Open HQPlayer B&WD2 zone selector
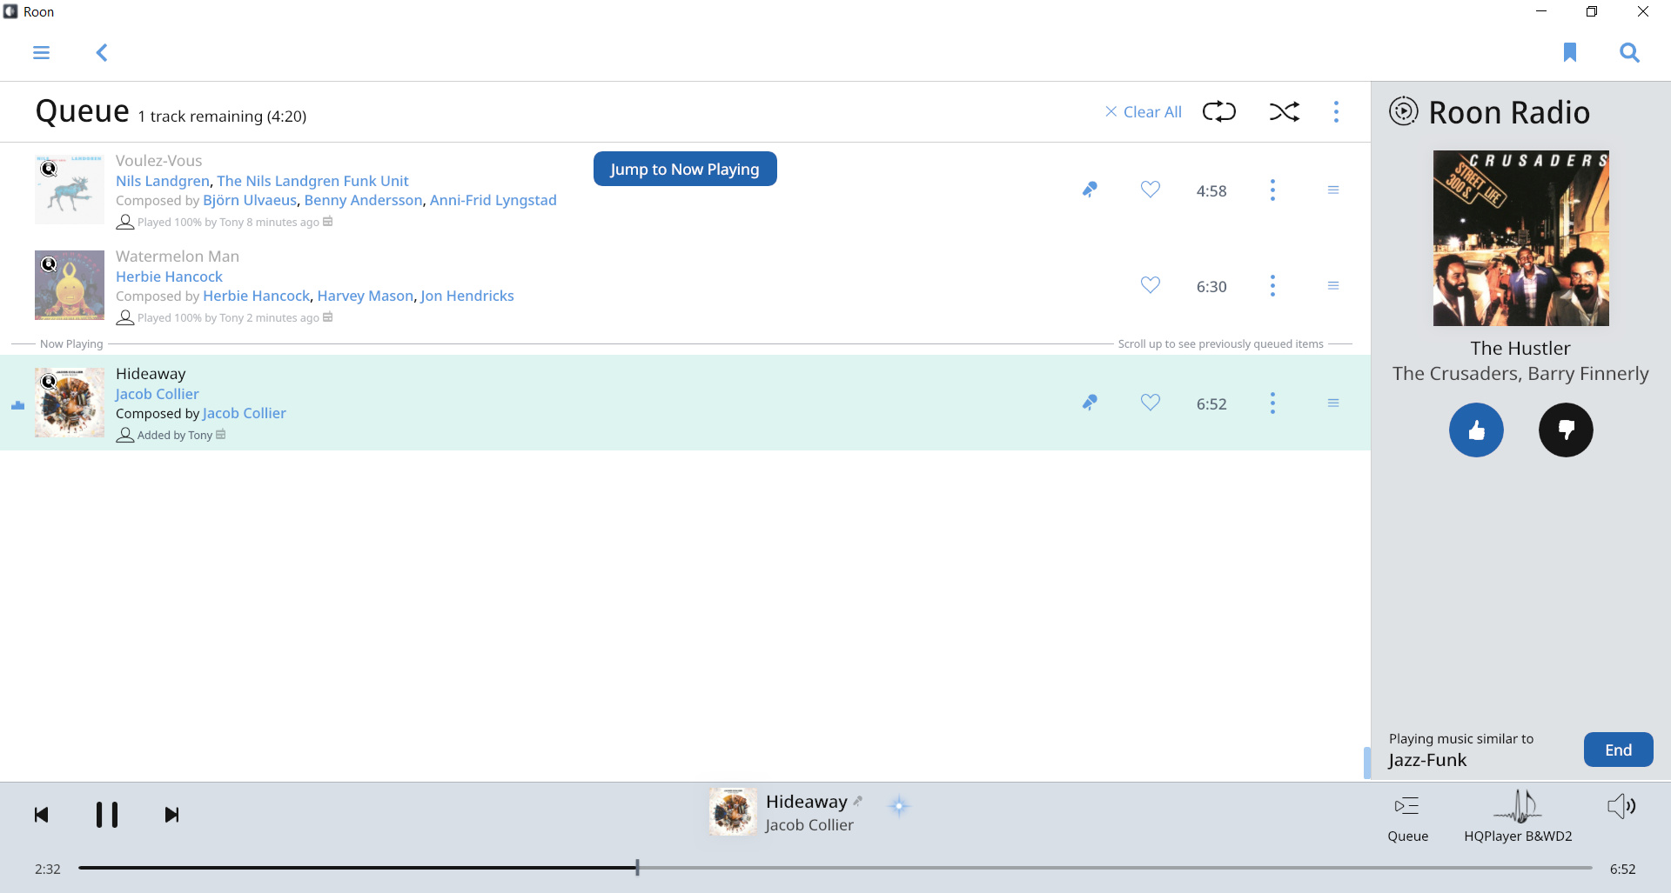 pyautogui.click(x=1518, y=816)
